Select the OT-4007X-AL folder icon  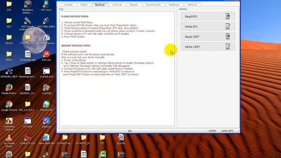(65, 140)
